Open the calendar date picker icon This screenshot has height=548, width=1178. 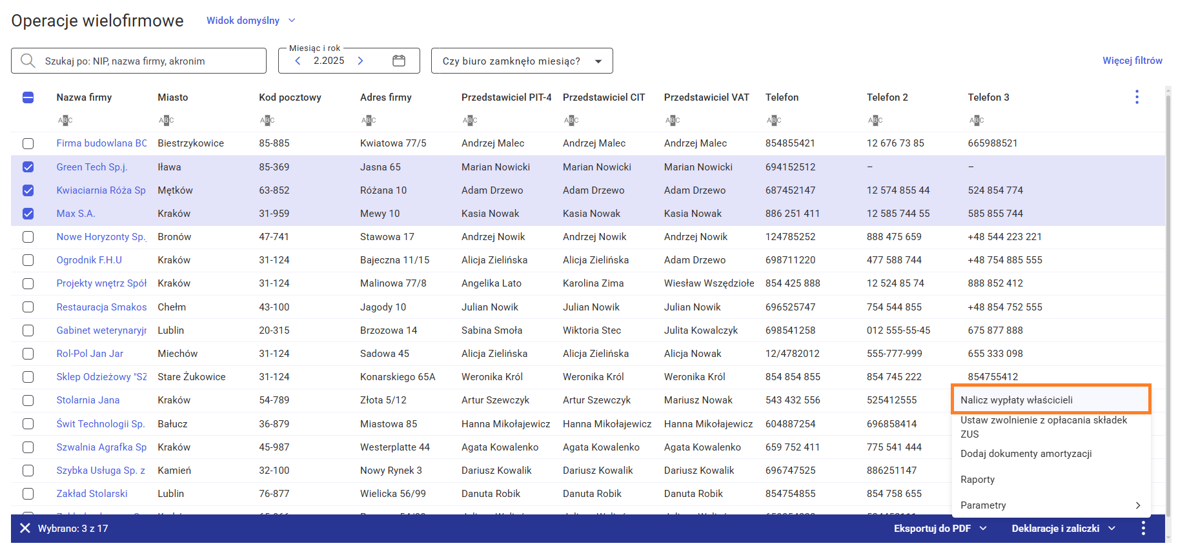point(399,61)
